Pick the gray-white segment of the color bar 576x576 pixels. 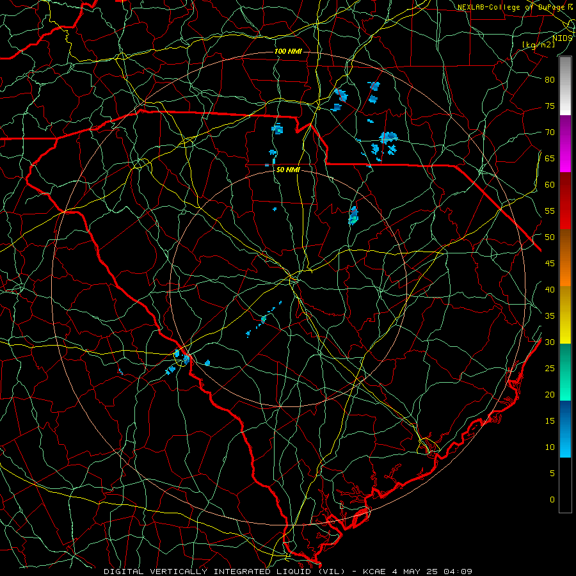point(565,86)
